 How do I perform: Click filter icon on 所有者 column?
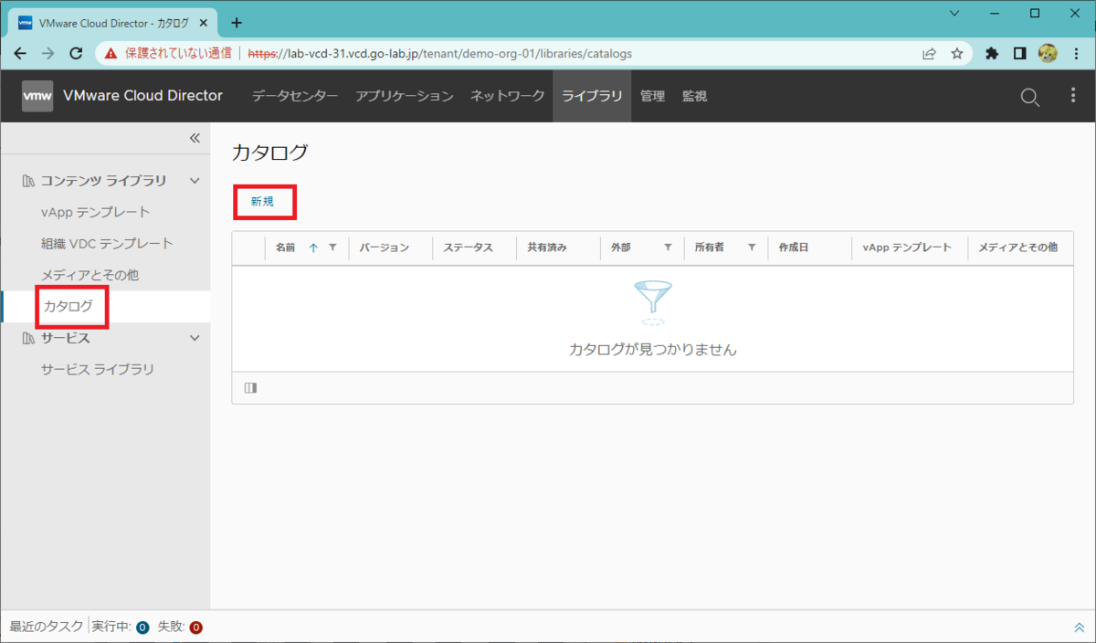[752, 248]
